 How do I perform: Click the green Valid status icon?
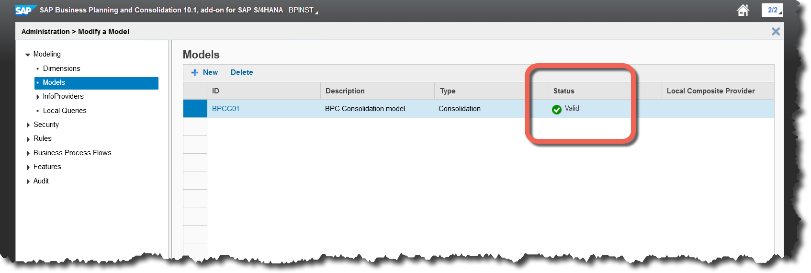[556, 110]
